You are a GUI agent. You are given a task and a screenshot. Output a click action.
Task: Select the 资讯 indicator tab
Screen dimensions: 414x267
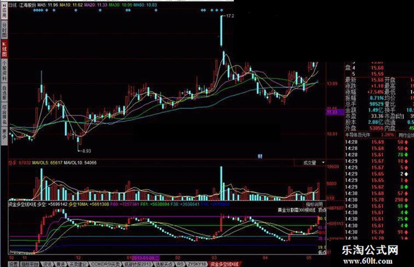pos(47,264)
